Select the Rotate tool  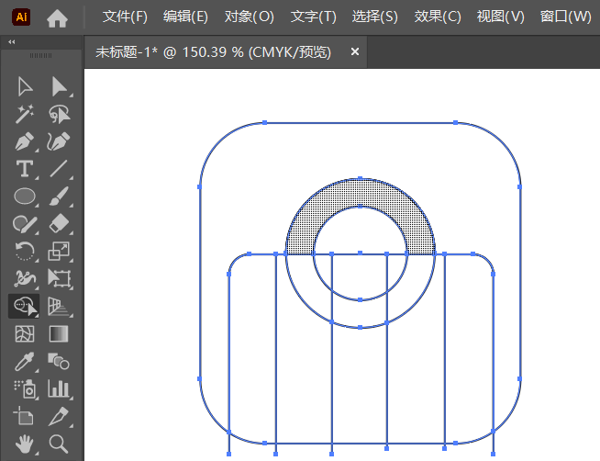[x=25, y=252]
